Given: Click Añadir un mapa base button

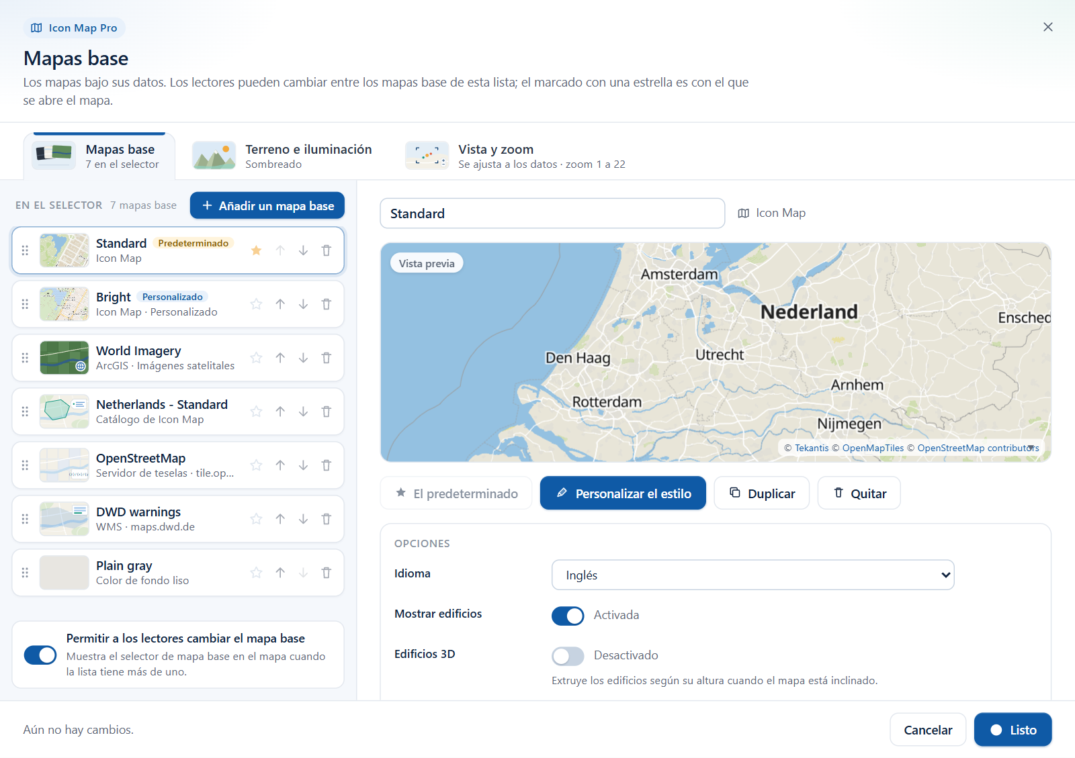Looking at the screenshot, I should [267, 205].
